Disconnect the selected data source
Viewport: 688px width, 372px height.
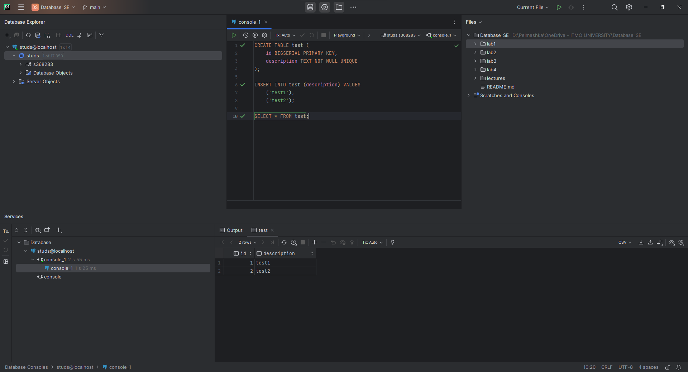(x=47, y=35)
